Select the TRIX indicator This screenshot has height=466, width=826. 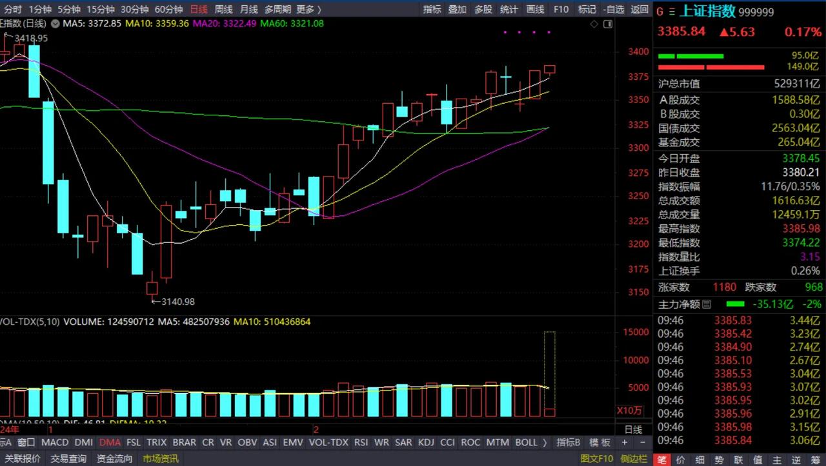157,443
